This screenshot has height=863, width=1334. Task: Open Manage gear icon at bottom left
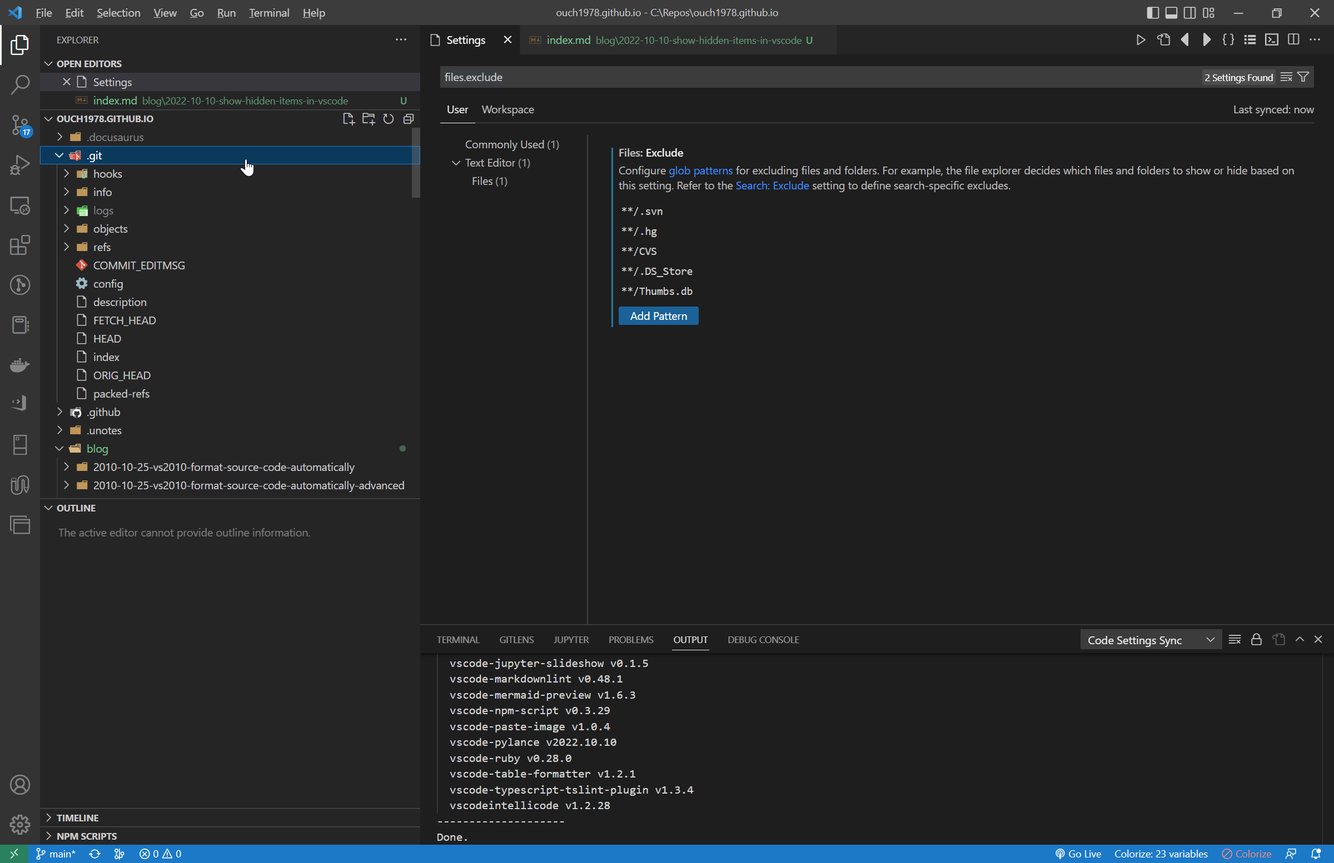[19, 824]
